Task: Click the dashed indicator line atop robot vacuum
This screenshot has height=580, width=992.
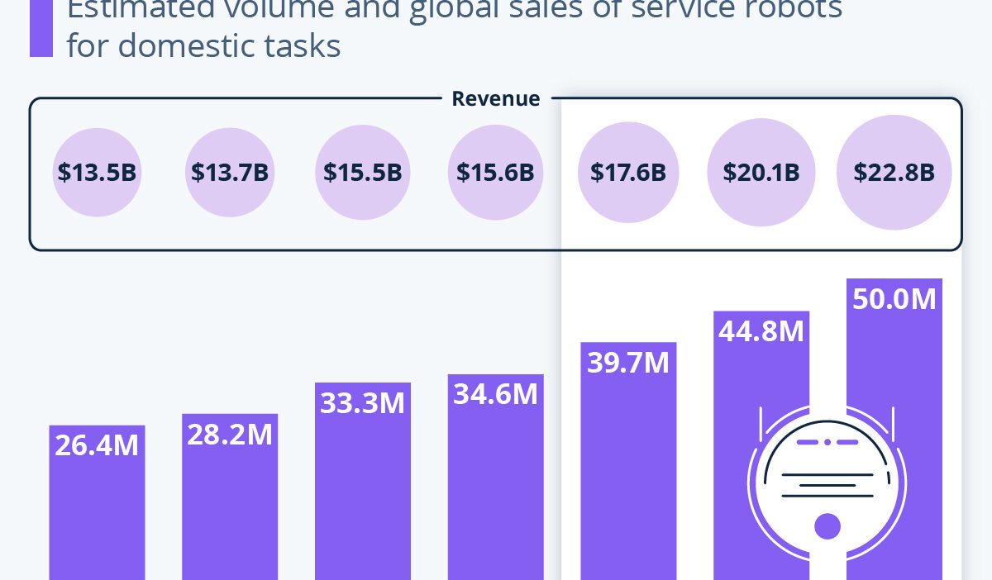Action: click(x=827, y=443)
